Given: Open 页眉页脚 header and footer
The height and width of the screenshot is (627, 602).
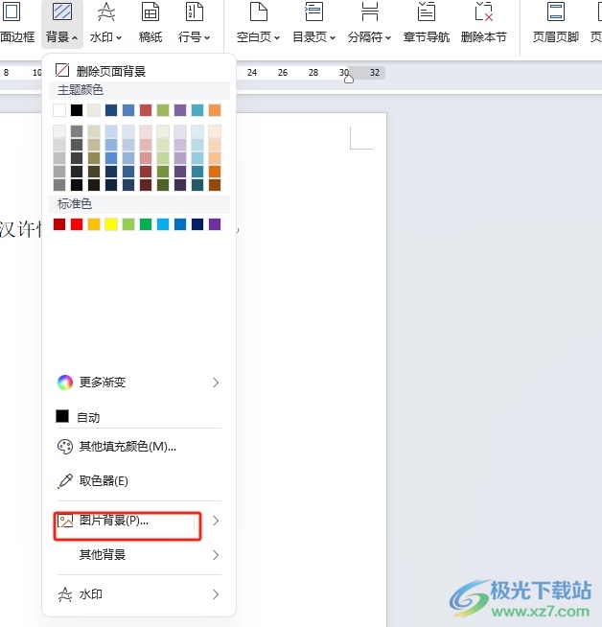Looking at the screenshot, I should pos(556,22).
